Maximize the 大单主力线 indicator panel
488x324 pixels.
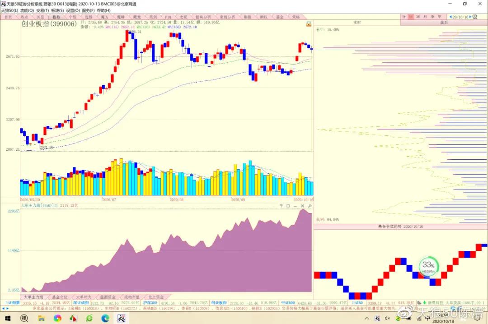point(288,206)
